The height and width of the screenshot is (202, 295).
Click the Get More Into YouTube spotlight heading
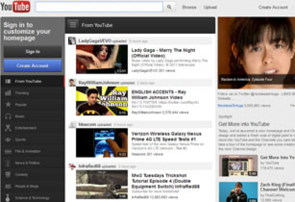(244, 124)
